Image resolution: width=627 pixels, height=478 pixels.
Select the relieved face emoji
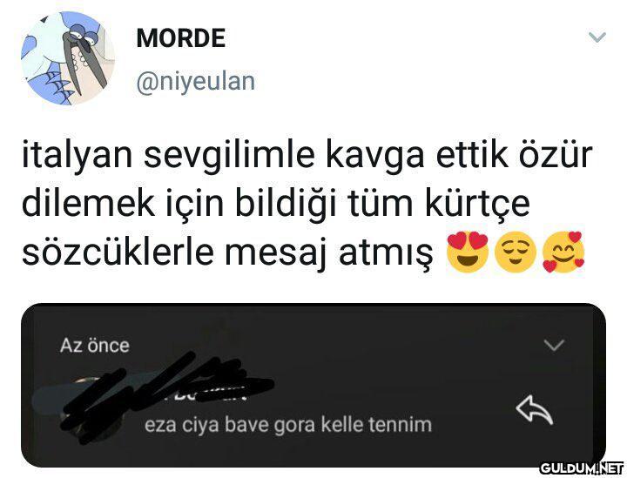[515, 252]
